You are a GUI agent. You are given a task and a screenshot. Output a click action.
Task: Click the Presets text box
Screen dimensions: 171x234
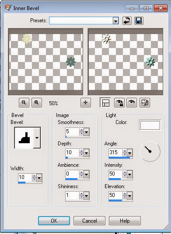tap(81, 21)
